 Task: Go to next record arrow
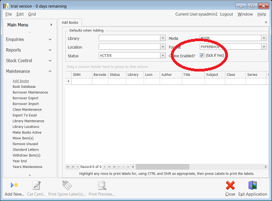[104, 167]
